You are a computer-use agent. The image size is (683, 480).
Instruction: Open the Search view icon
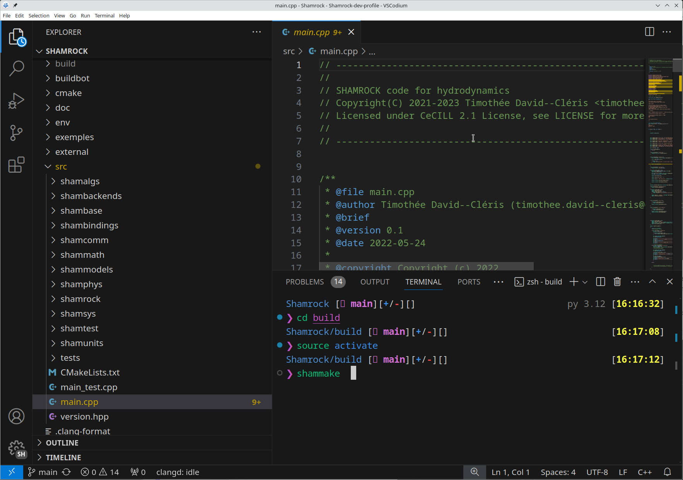(x=17, y=69)
